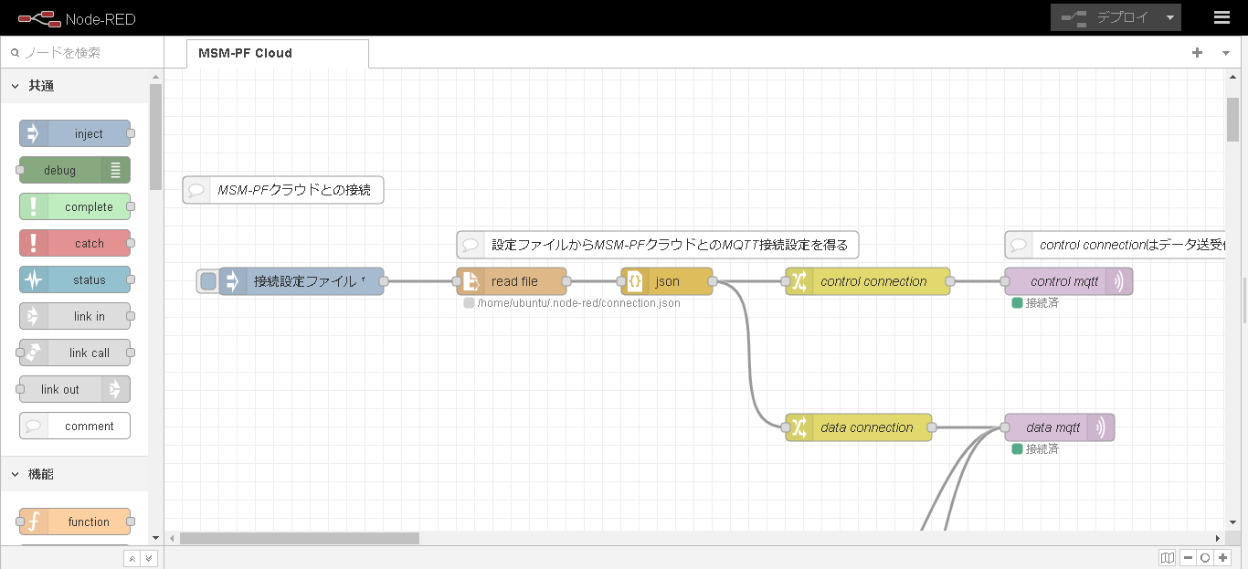1248x569 pixels.
Task: Collapse the 共通 palette category
Action: [x=74, y=86]
